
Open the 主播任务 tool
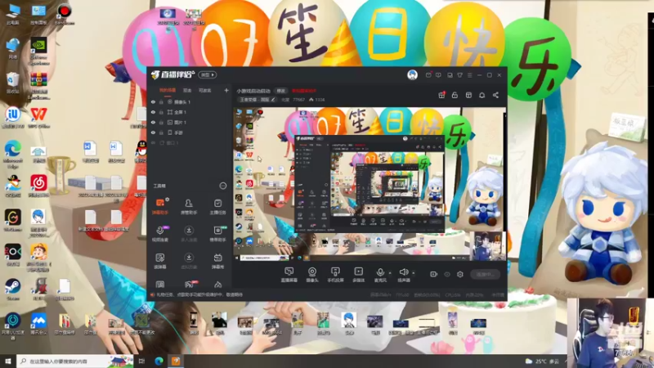tap(217, 207)
